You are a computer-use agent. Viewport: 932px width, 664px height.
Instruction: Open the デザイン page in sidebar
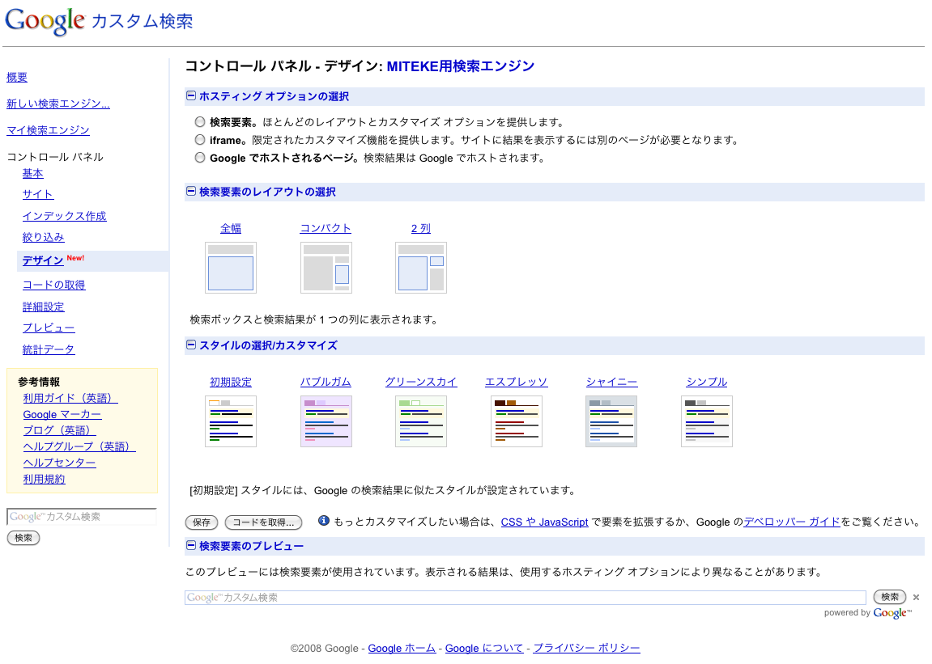tap(43, 260)
